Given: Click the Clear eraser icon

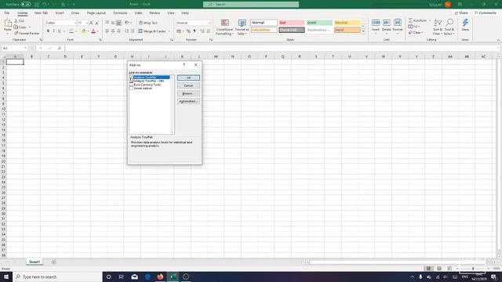Looking at the screenshot, I should (x=410, y=33).
